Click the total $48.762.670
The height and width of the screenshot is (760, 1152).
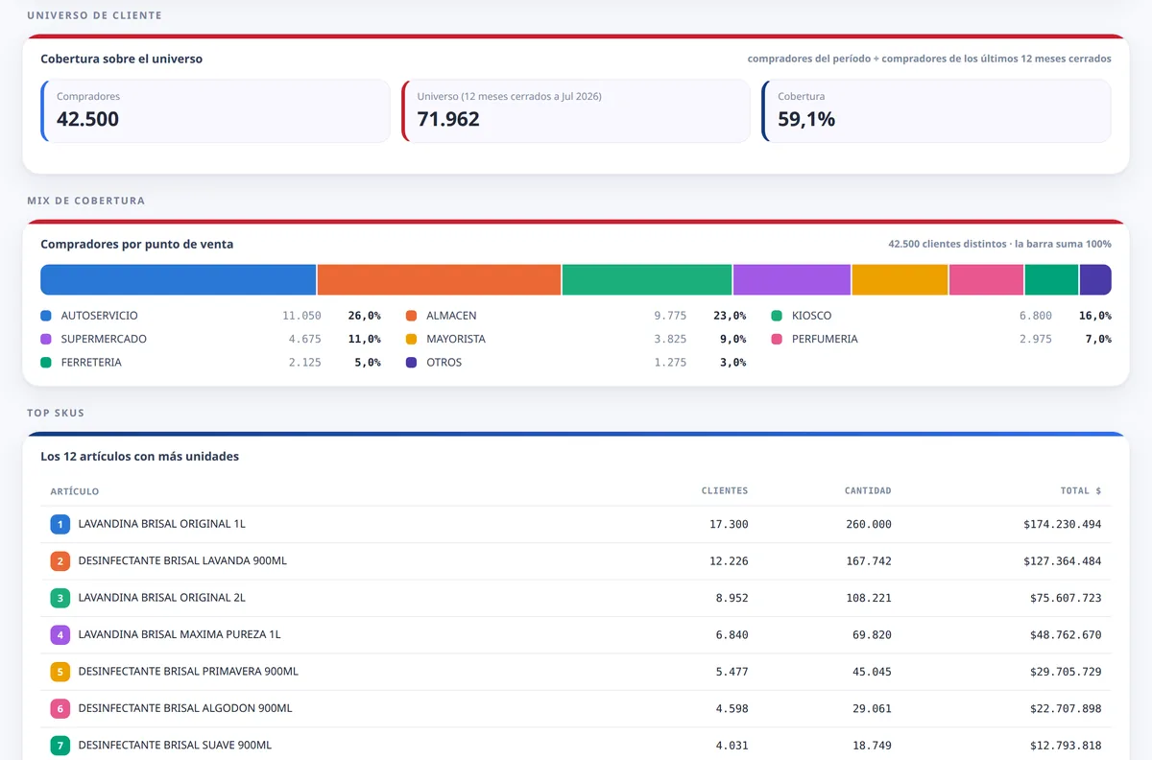(1066, 634)
